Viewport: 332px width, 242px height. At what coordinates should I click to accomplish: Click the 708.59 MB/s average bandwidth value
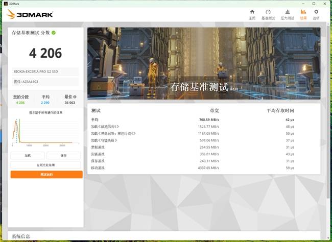click(x=209, y=119)
